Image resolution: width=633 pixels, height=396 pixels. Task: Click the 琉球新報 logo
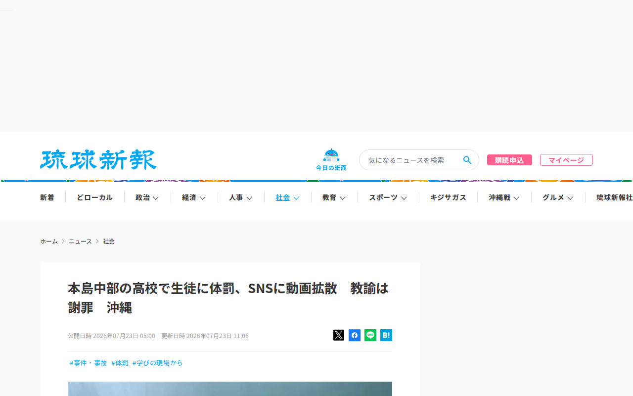tap(98, 159)
